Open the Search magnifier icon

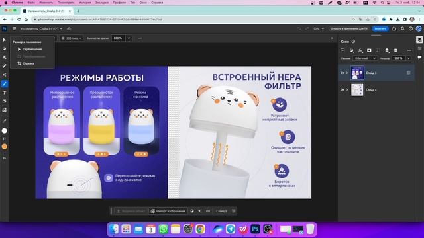point(403,28)
